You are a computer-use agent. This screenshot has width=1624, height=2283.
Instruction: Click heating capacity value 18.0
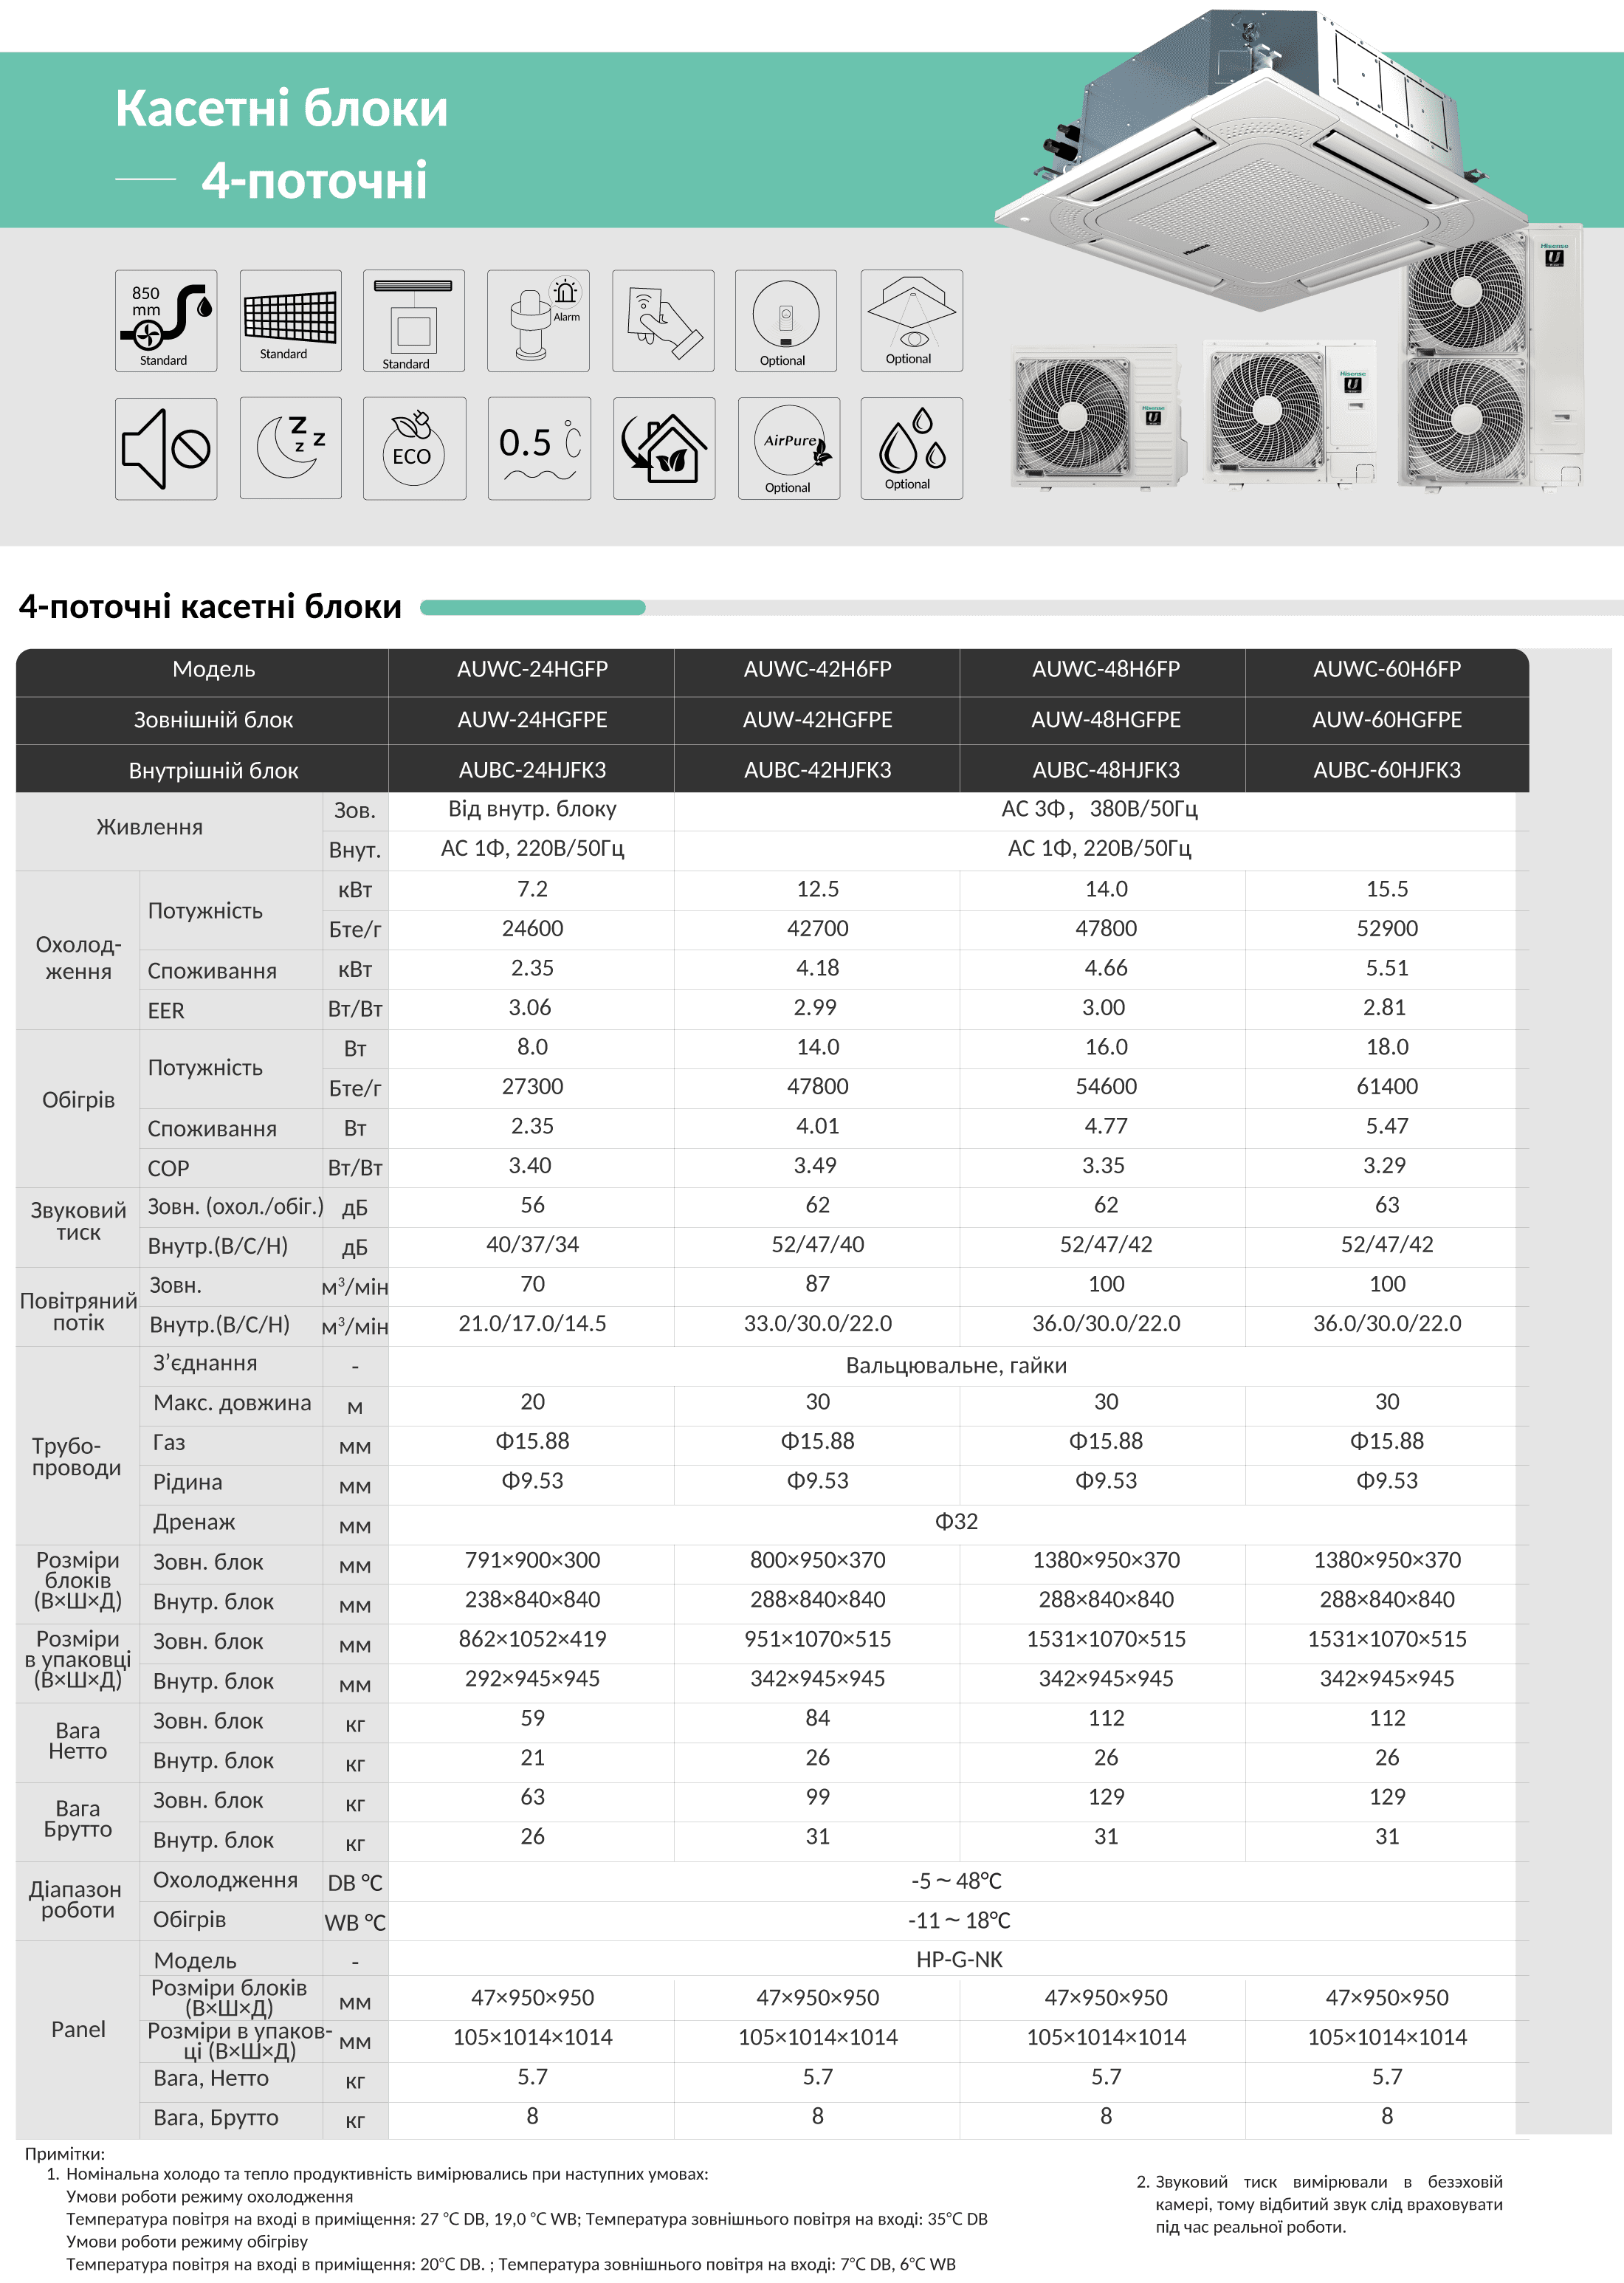pos(1386,1047)
